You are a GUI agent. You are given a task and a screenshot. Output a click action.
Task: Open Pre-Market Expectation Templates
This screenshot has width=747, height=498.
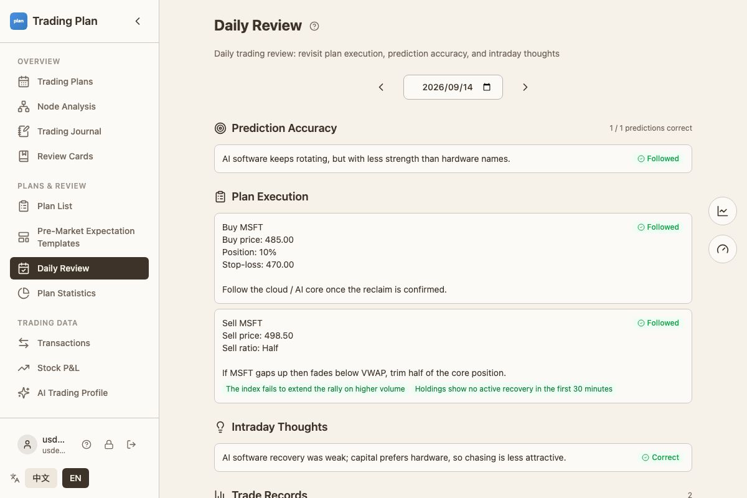point(79,237)
